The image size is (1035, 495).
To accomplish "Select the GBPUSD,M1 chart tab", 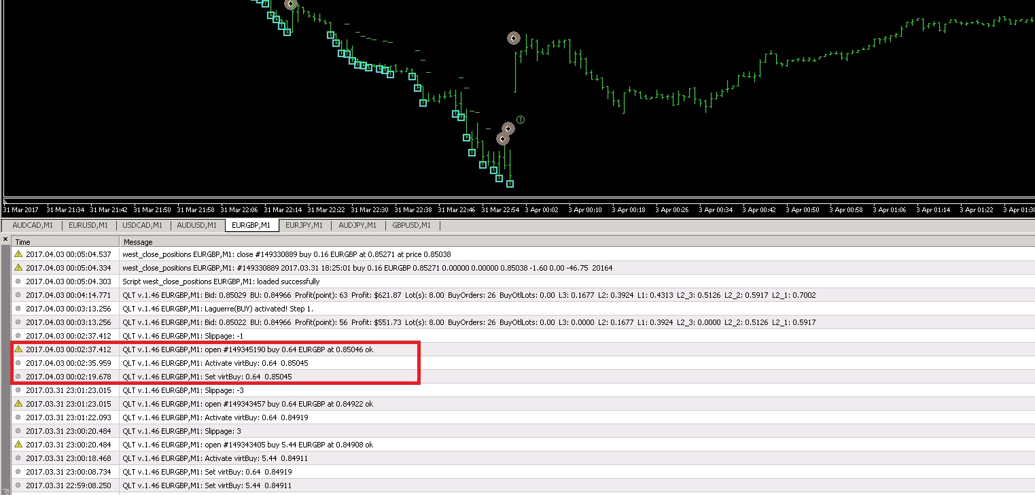I will pyautogui.click(x=413, y=225).
